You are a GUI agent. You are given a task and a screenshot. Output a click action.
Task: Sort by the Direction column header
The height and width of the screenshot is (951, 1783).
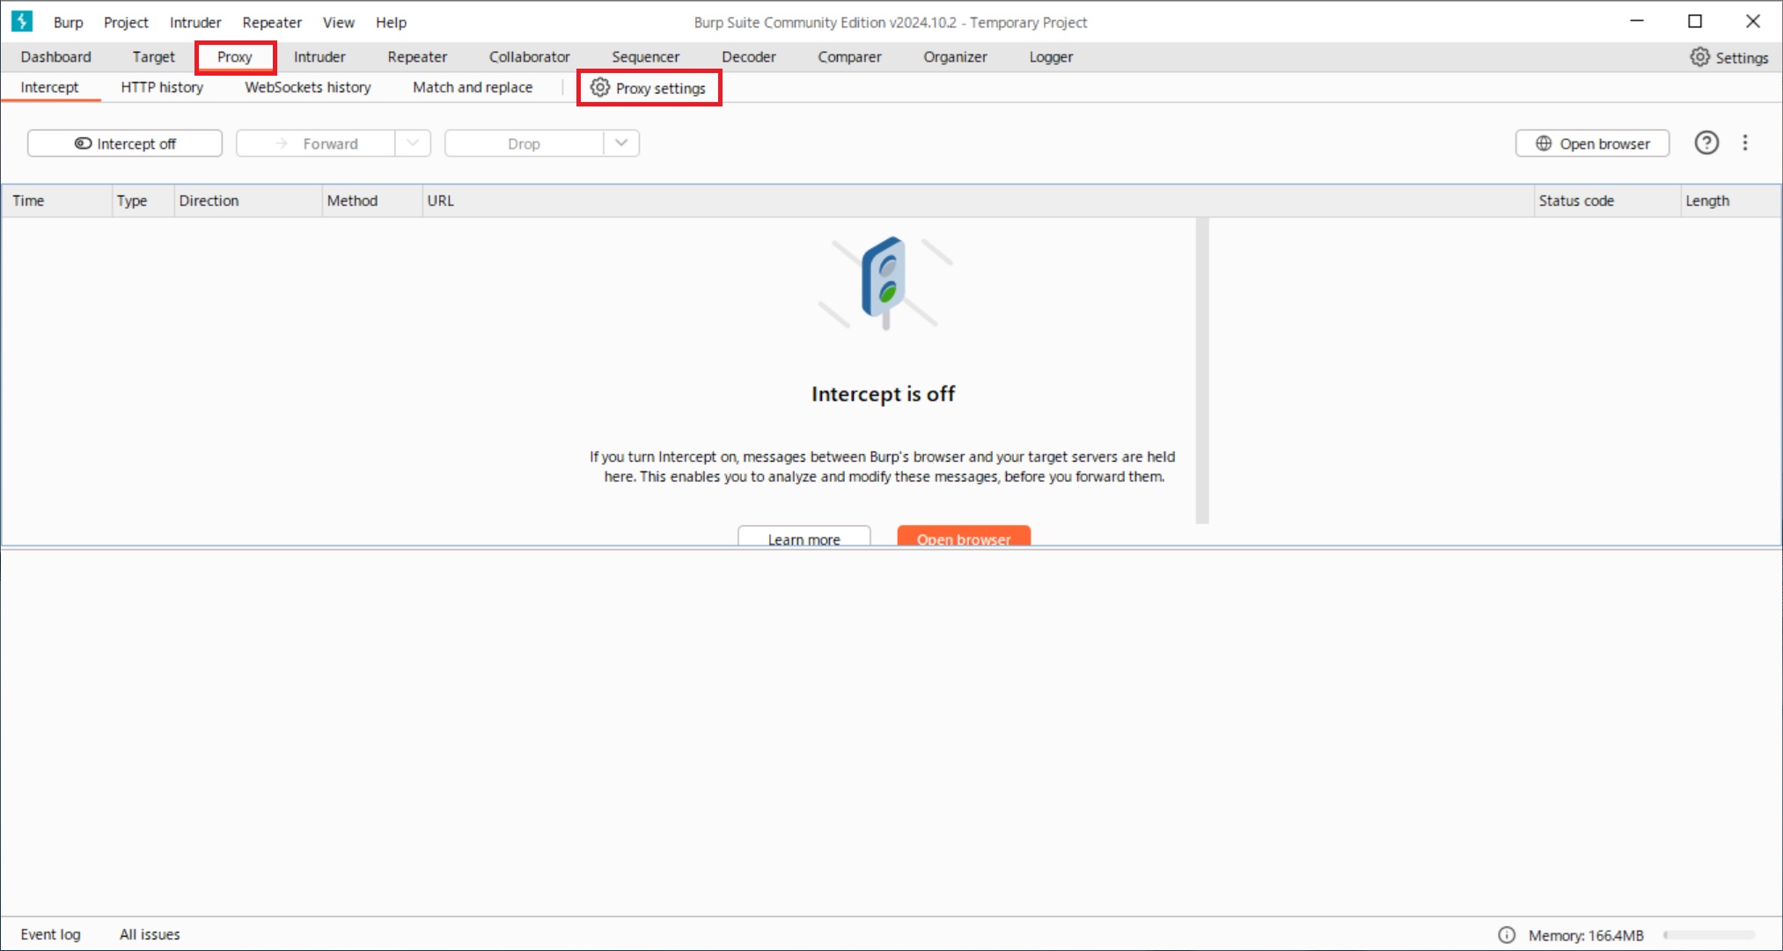248,201
